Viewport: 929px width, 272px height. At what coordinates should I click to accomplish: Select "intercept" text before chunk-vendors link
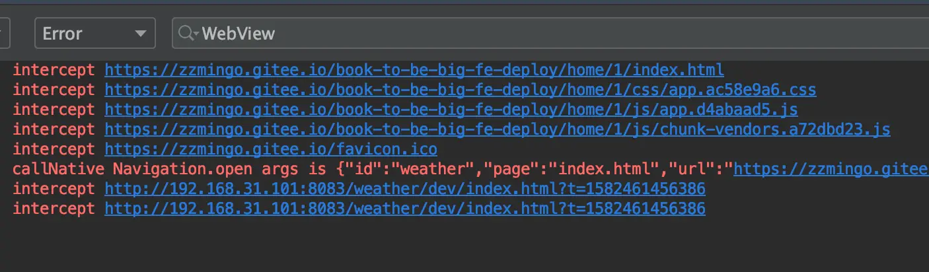(x=54, y=129)
